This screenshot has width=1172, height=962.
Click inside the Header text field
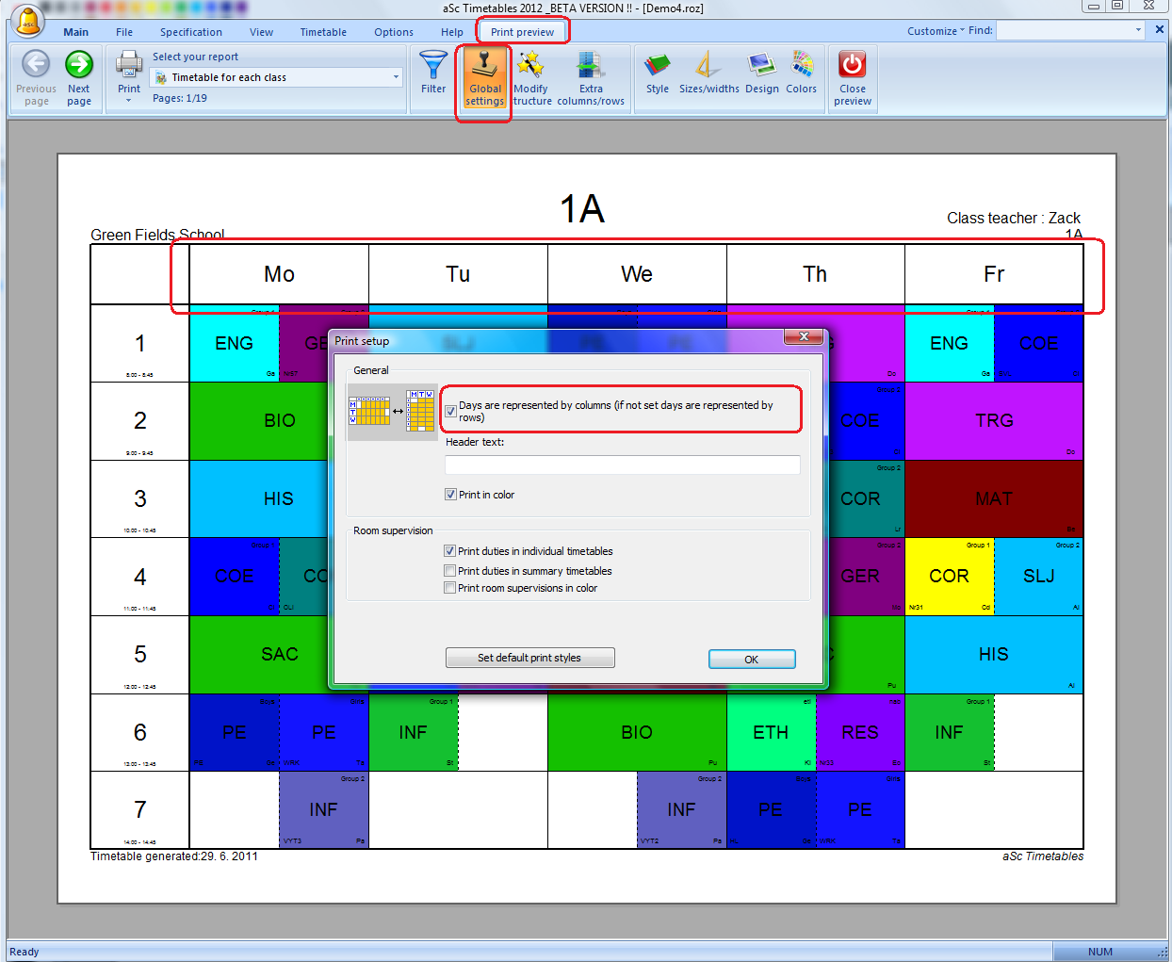point(622,465)
